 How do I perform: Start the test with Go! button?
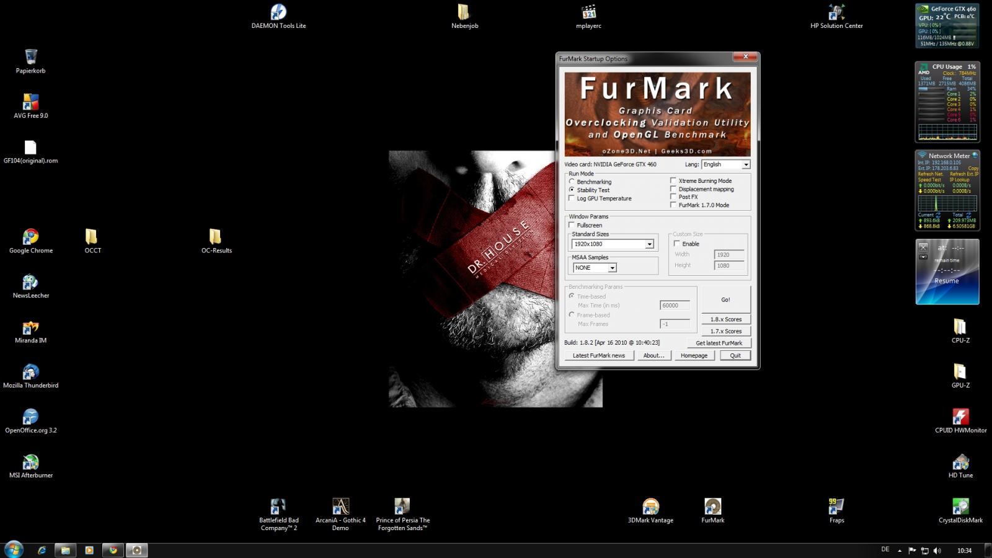point(725,299)
